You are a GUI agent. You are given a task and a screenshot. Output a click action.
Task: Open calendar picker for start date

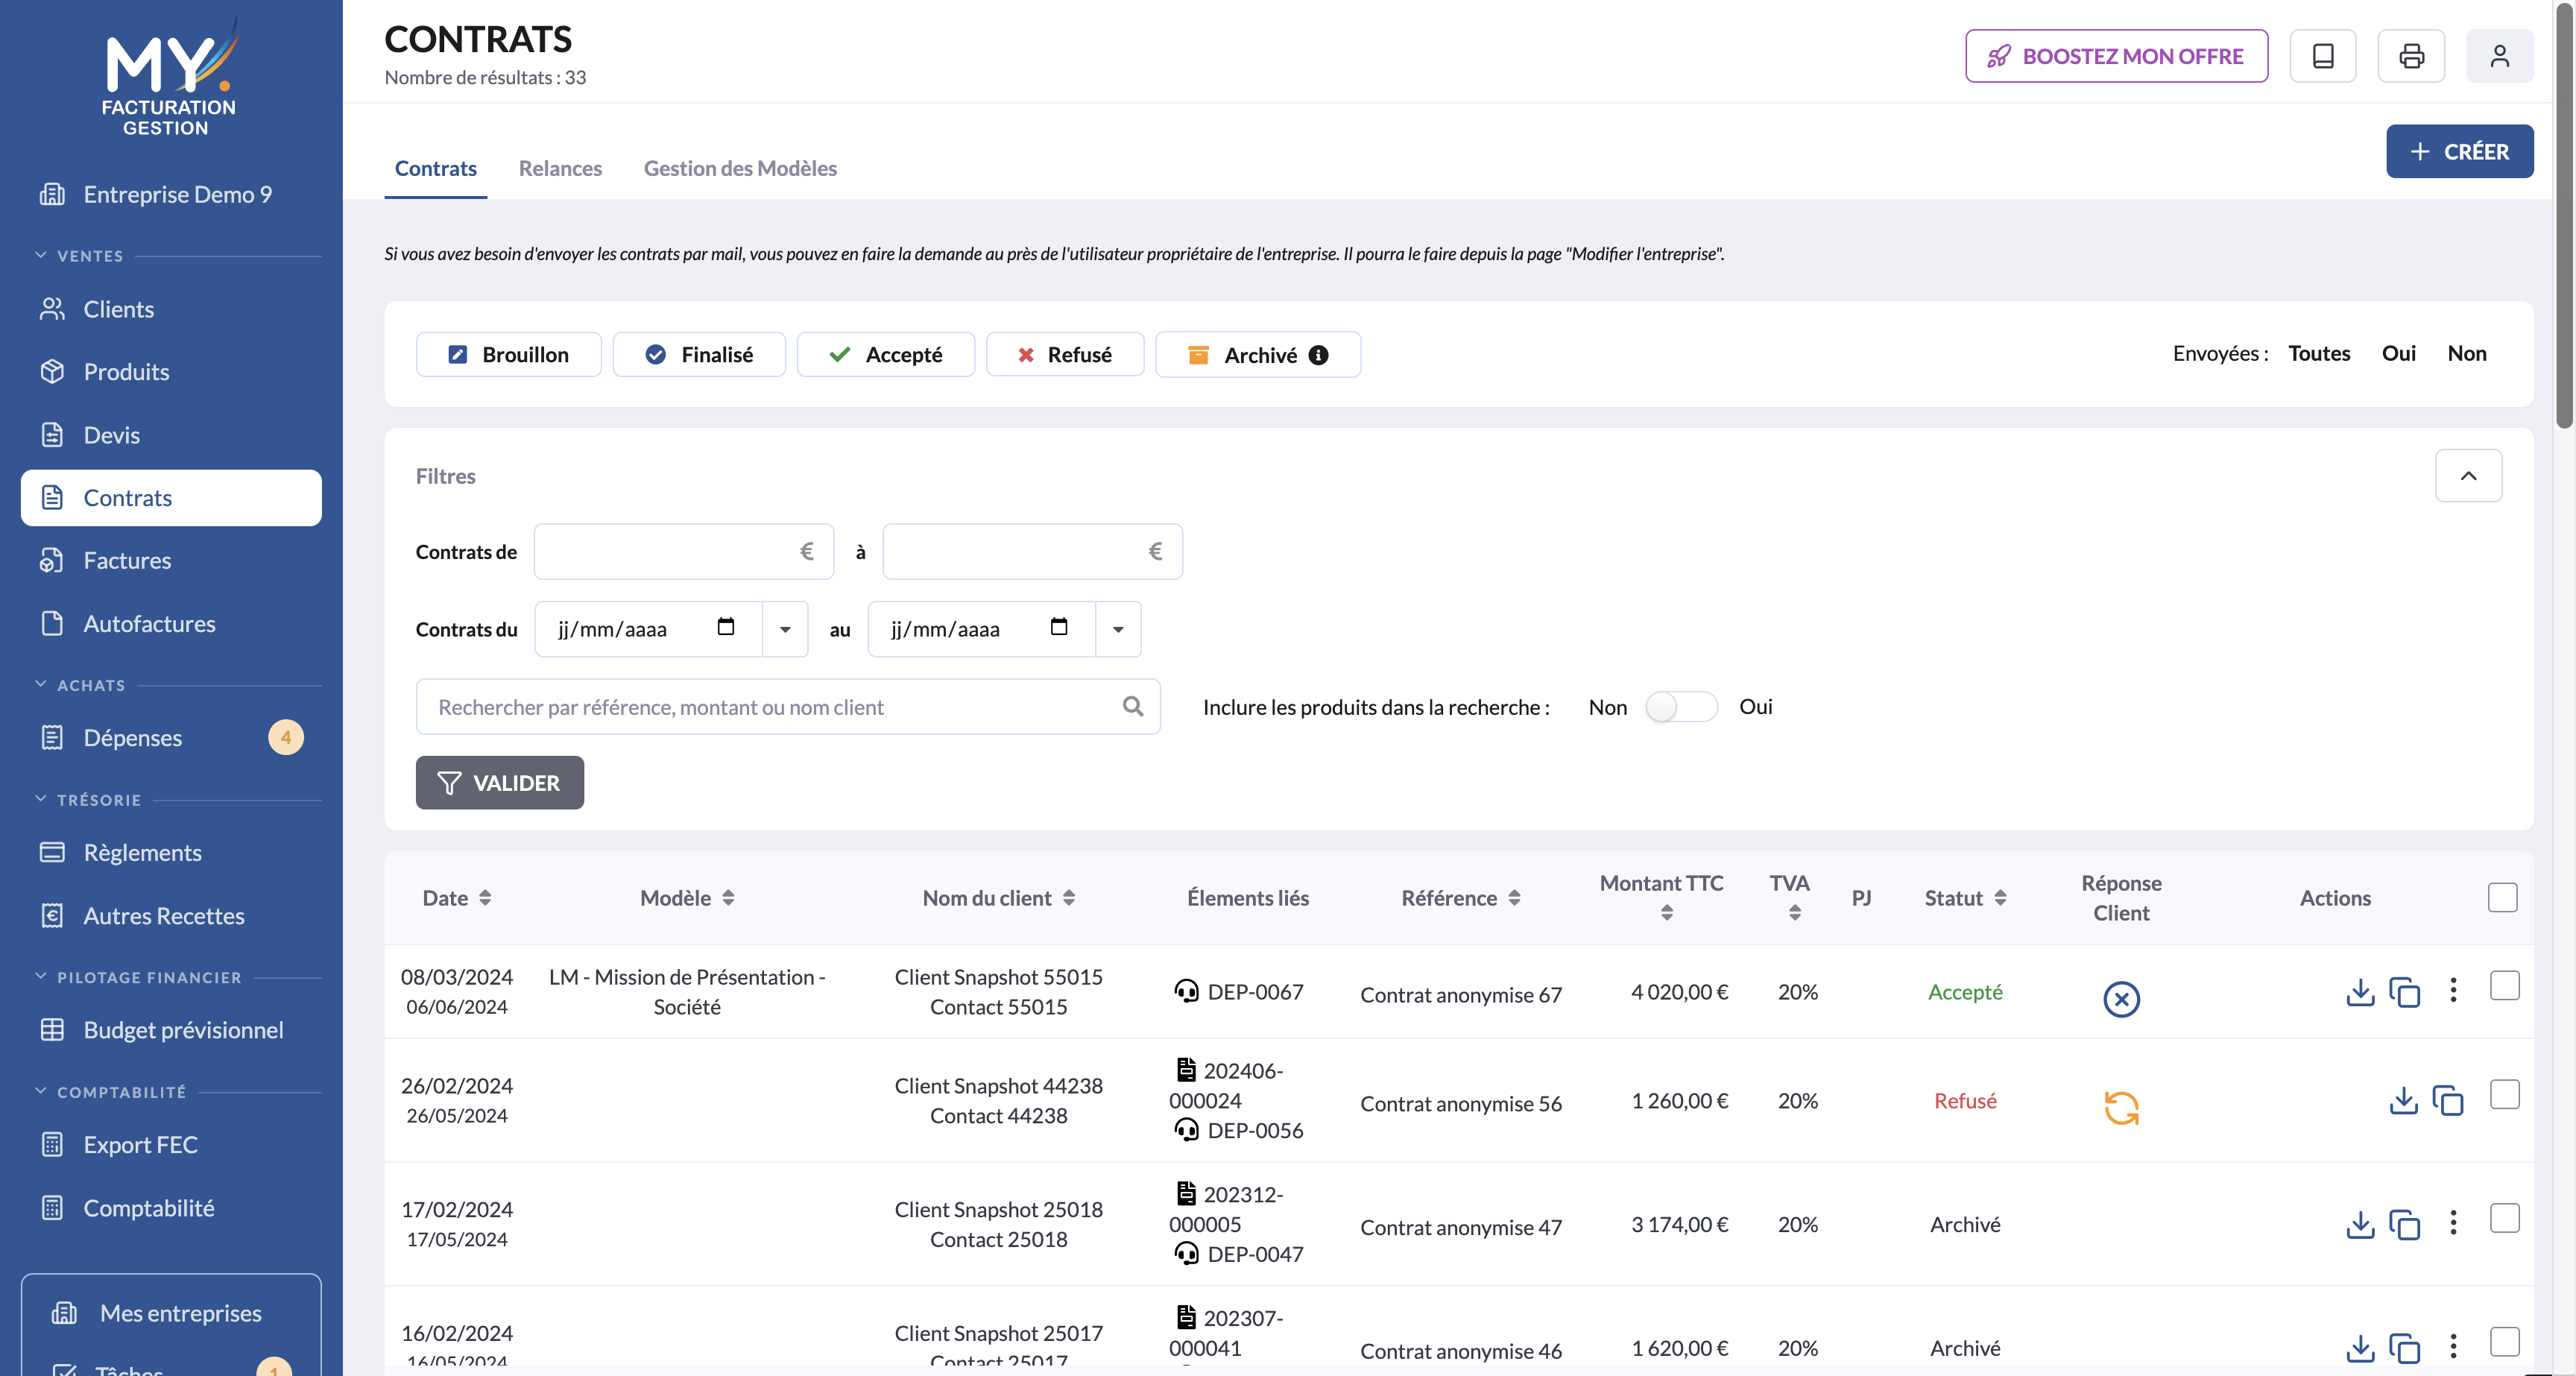[726, 627]
